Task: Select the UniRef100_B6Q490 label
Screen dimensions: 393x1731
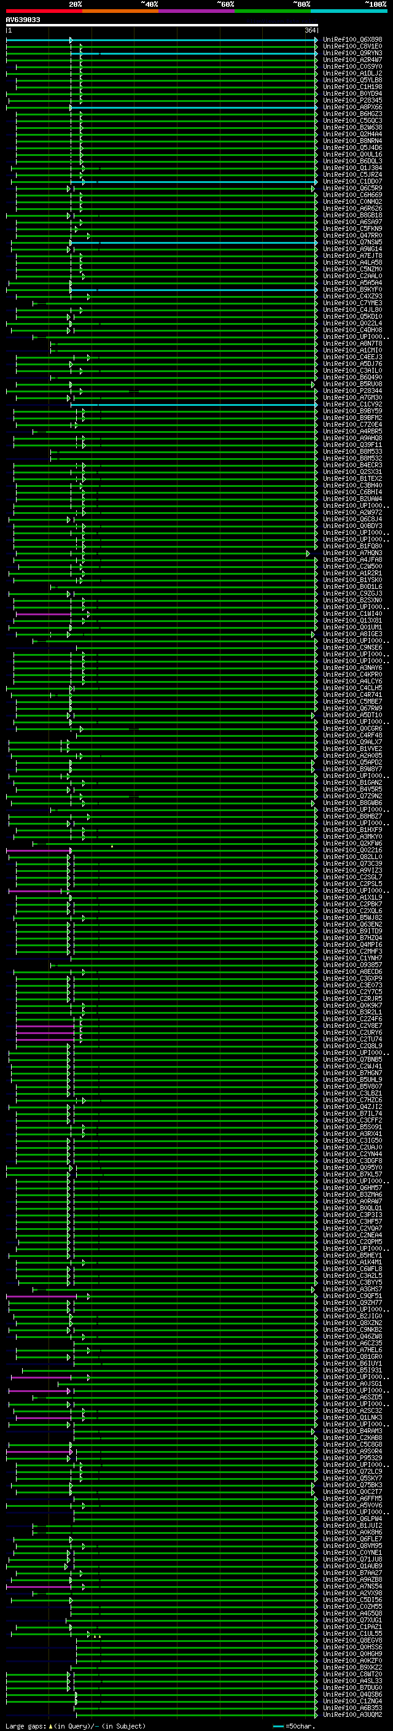Action: (352, 378)
